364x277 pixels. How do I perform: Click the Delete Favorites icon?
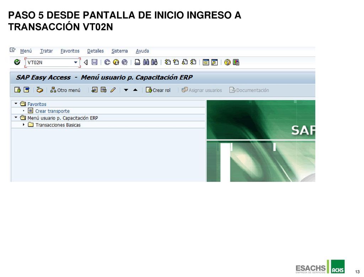point(103,90)
